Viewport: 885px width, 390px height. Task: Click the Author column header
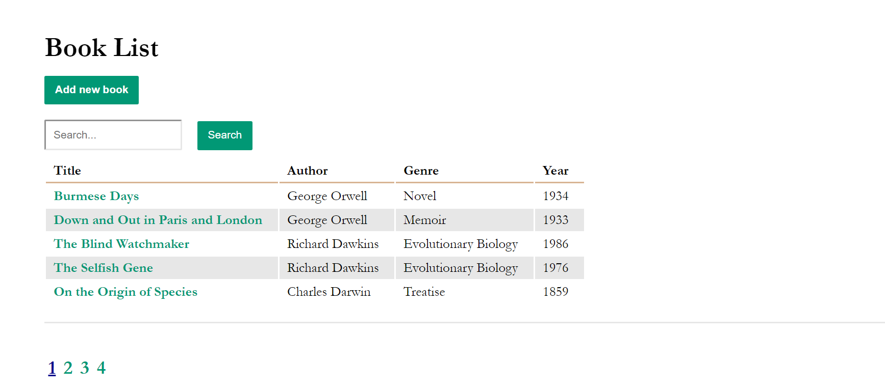(x=308, y=171)
